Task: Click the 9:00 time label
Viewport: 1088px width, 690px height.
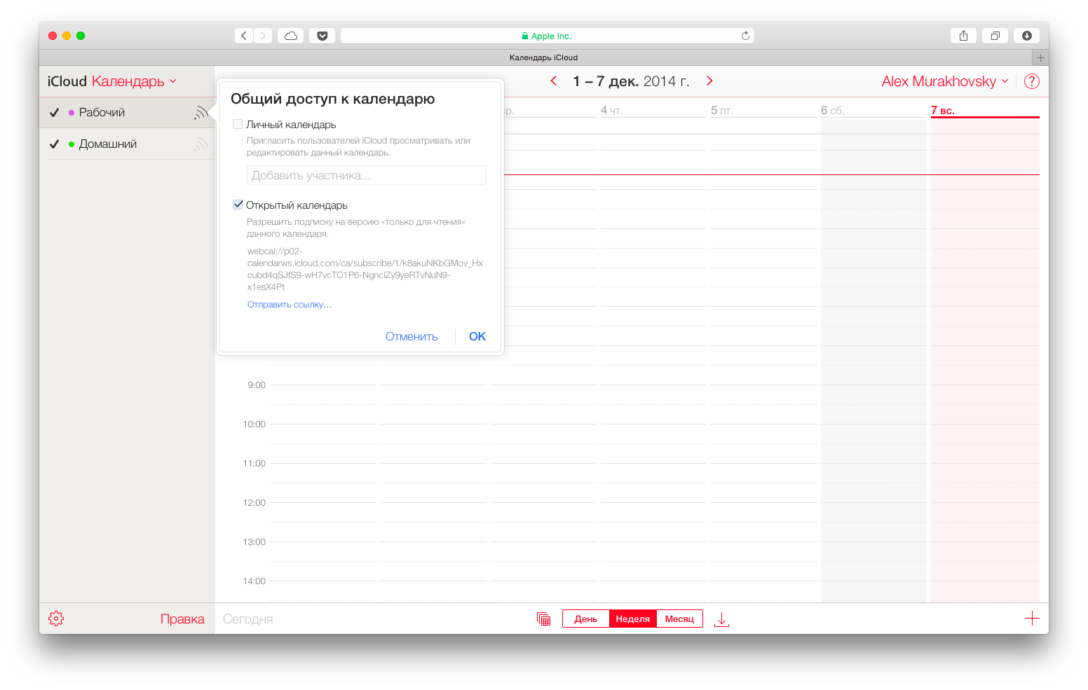Action: pyautogui.click(x=257, y=385)
